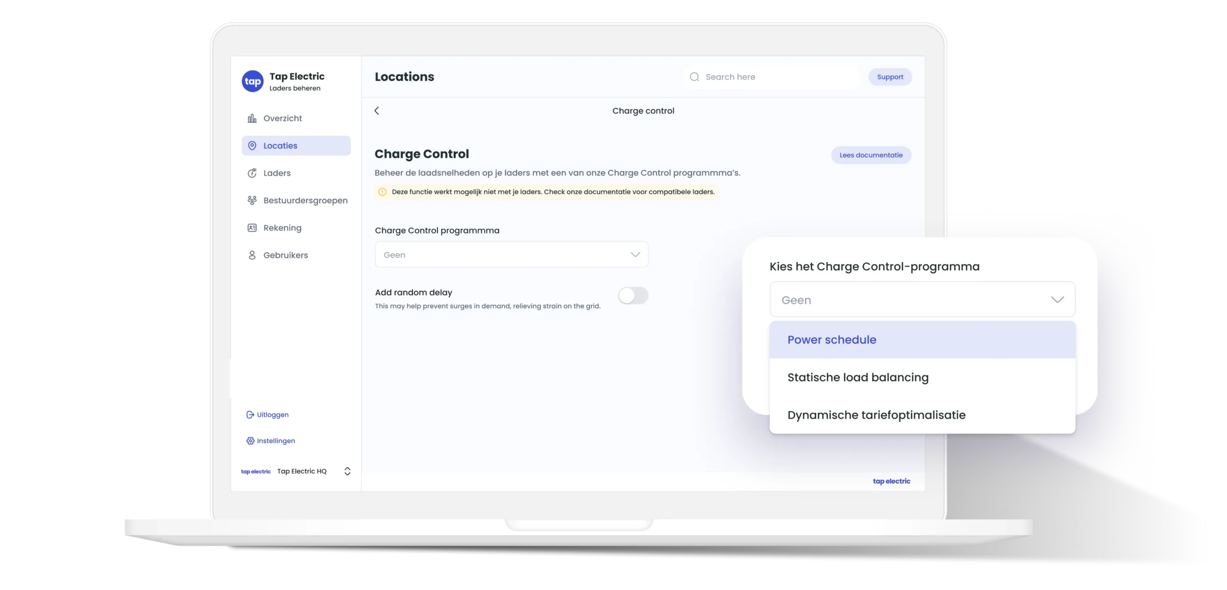Viewport: 1227px width, 590px height.
Task: Click the back arrow beside Charge control
Action: (x=377, y=111)
